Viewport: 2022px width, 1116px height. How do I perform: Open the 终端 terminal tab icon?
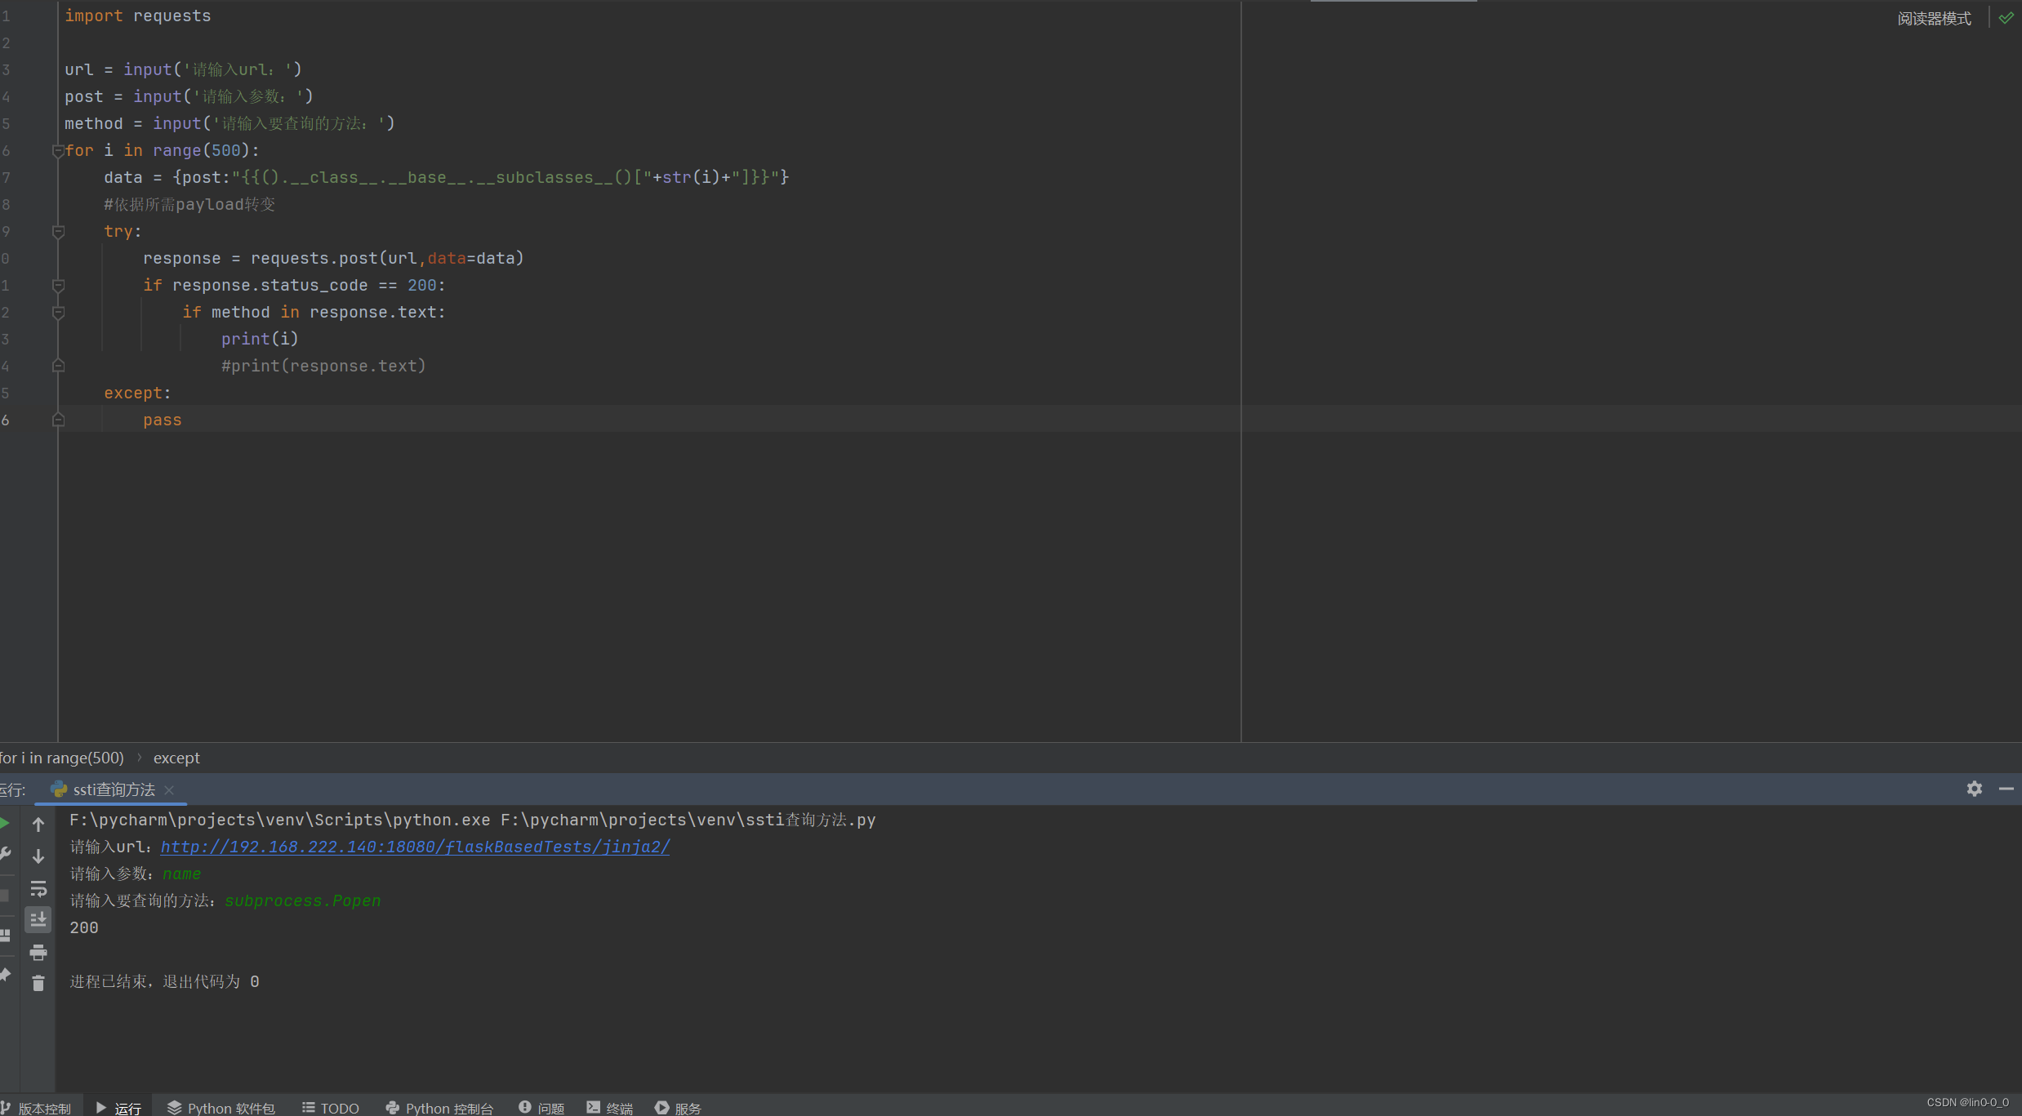[594, 1107]
